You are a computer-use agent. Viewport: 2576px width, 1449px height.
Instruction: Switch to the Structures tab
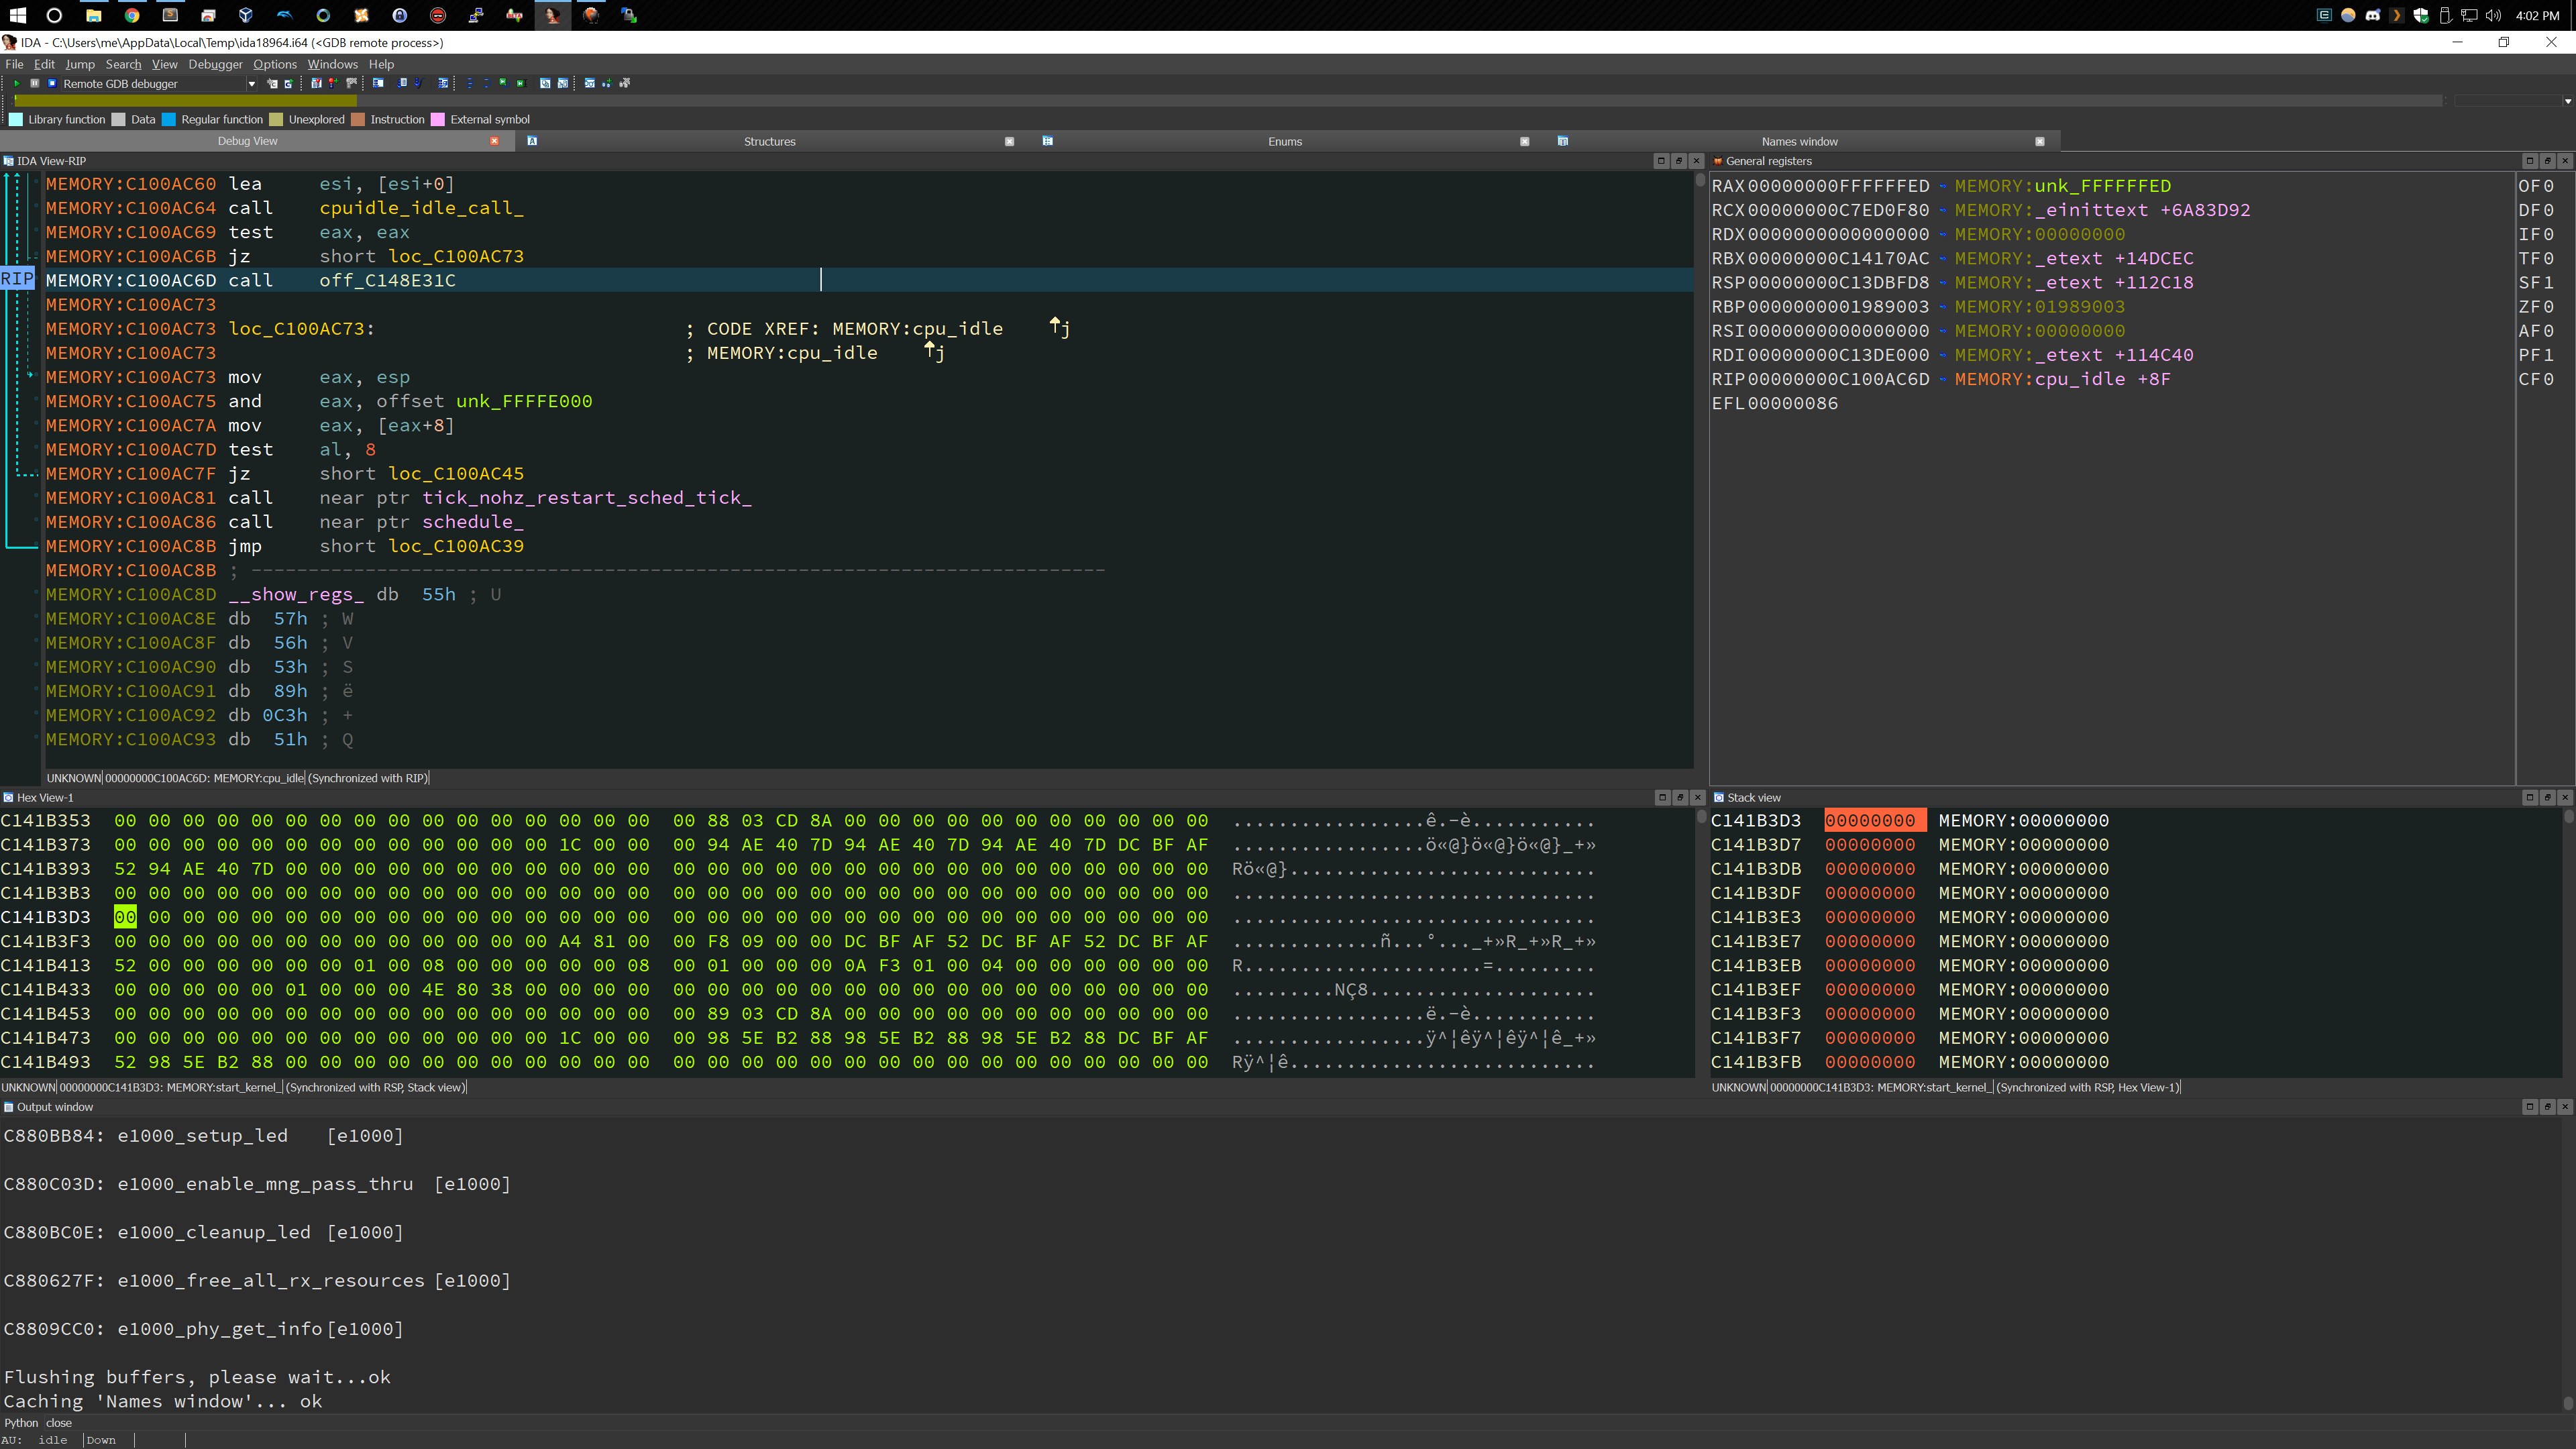tap(769, 142)
